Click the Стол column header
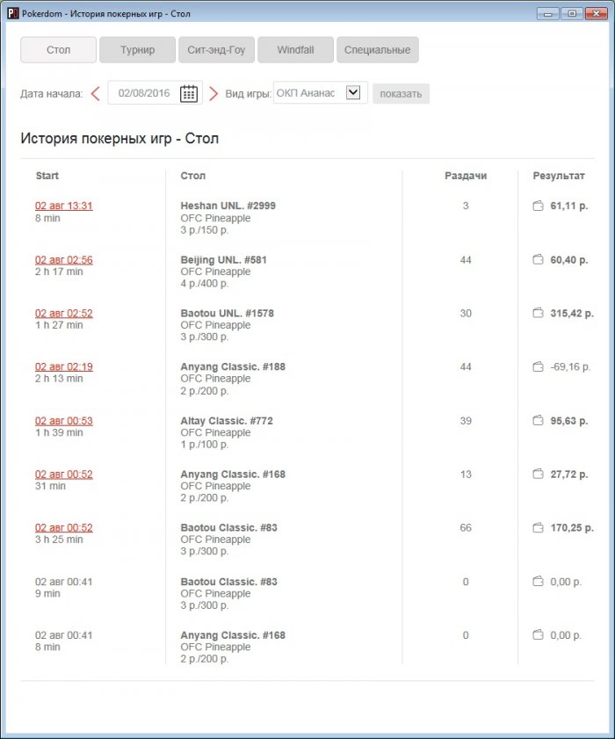This screenshot has width=615, height=739. click(192, 176)
